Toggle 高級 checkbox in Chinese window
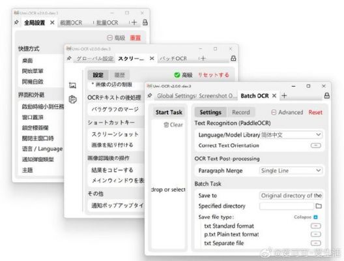The image size is (344, 261). pyautogui.click(x=109, y=38)
